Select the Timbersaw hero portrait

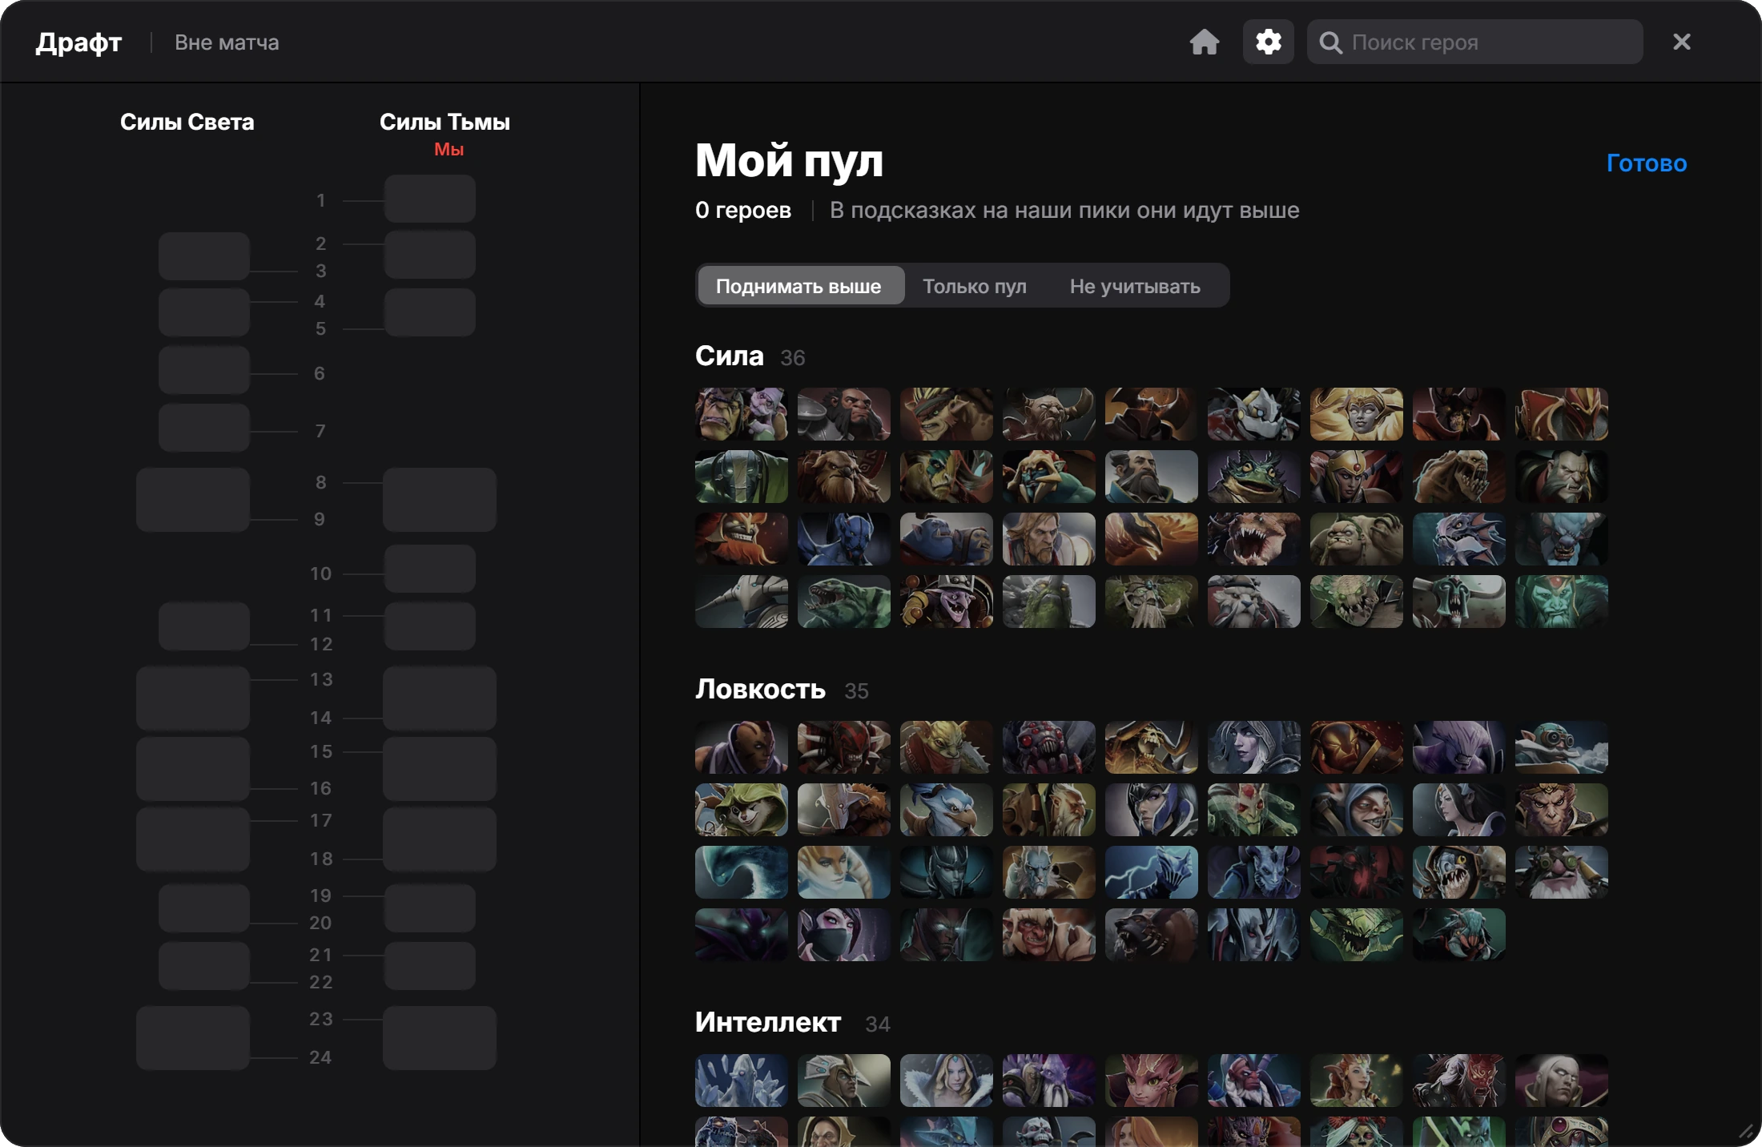(x=946, y=602)
